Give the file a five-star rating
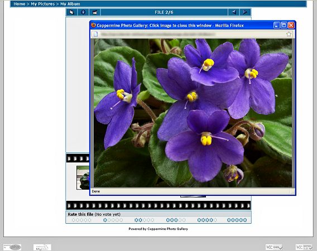Viewport: 317px width, 251px height. pos(237,220)
